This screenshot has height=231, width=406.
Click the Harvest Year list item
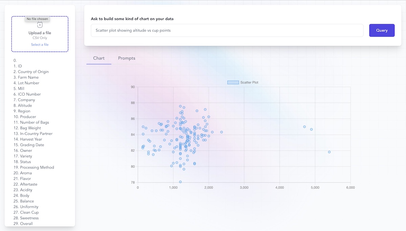[31, 139]
